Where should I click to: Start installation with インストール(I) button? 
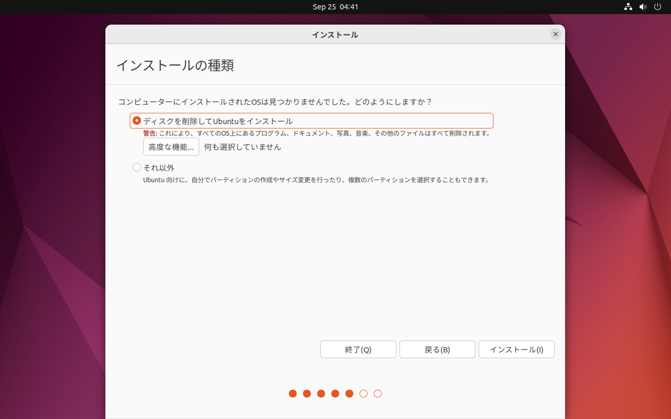point(516,350)
